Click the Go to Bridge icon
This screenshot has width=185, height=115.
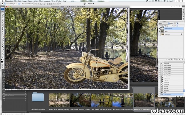click(85, 4)
